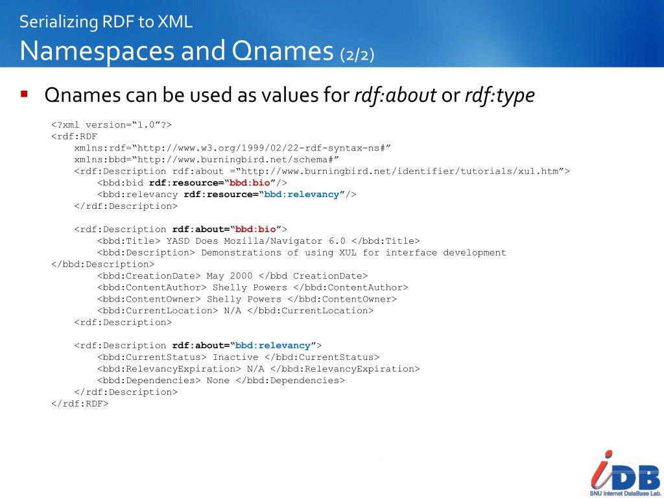Image resolution: width=664 pixels, height=498 pixels.
Task: Click the rdf:Description line with xul.htm URL
Action: [322, 171]
